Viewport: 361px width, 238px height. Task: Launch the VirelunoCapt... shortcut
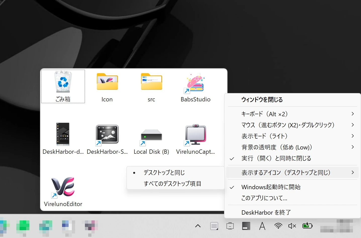click(x=195, y=135)
